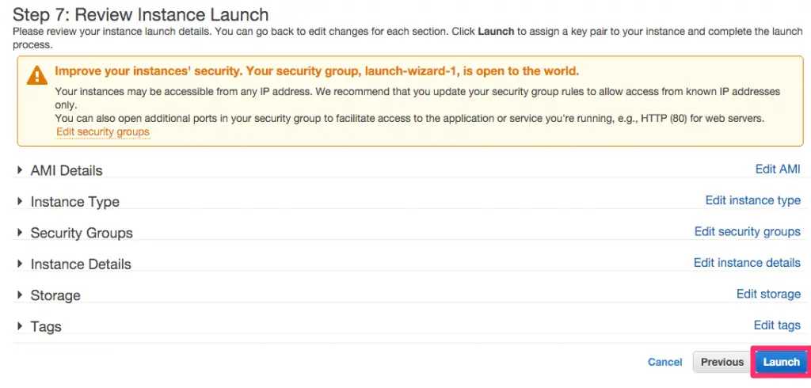
Task: Expand the Storage section arrow
Action: [x=20, y=295]
